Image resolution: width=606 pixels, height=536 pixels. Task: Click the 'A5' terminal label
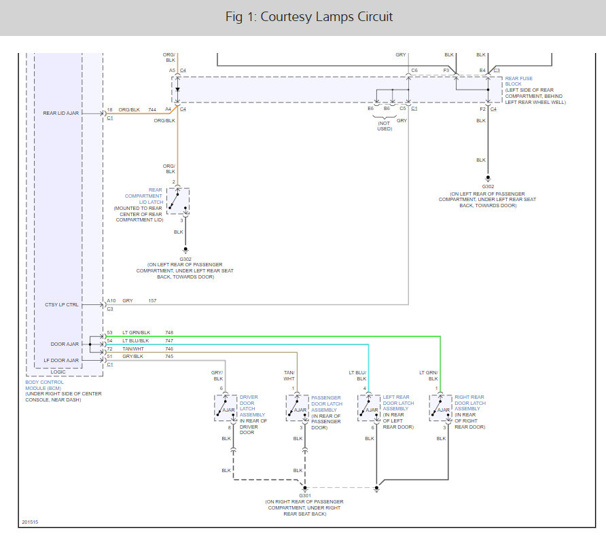tap(172, 71)
